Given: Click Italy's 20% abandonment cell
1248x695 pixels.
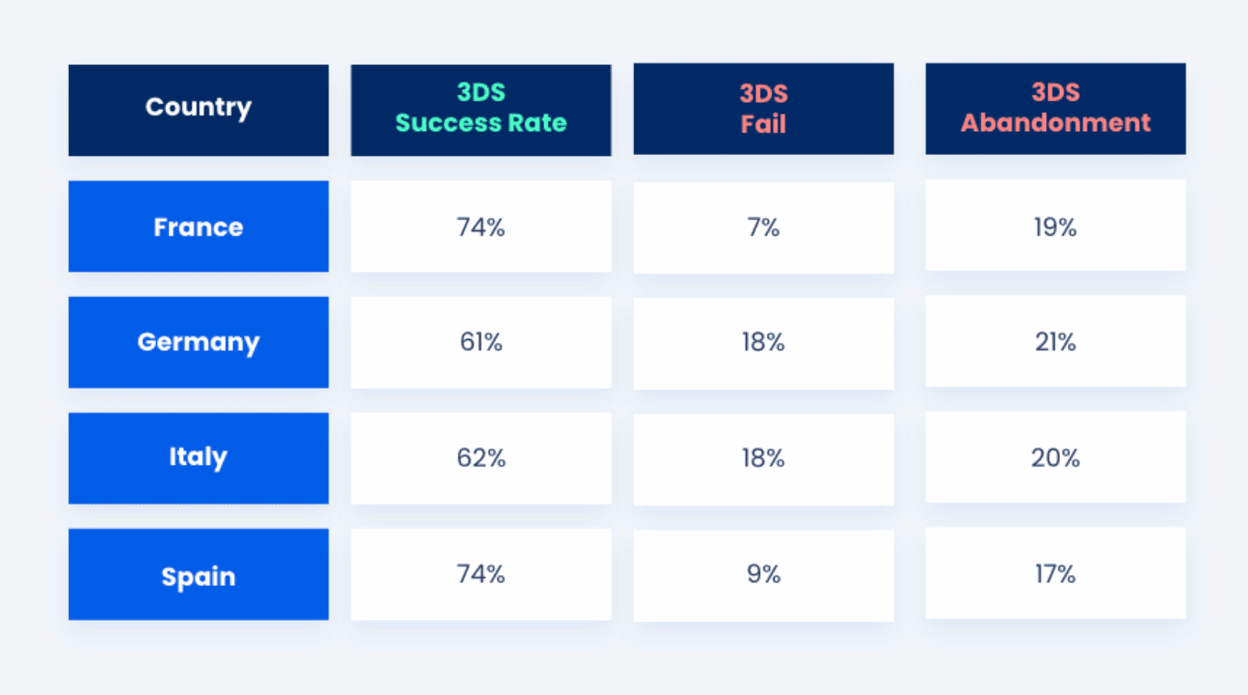Looking at the screenshot, I should pos(1055,458).
